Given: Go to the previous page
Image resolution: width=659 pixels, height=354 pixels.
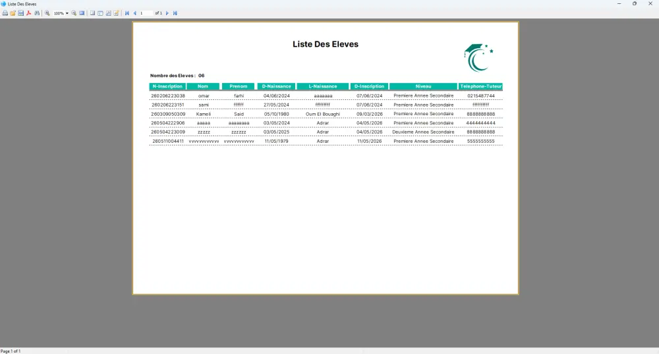Looking at the screenshot, I should click(135, 13).
